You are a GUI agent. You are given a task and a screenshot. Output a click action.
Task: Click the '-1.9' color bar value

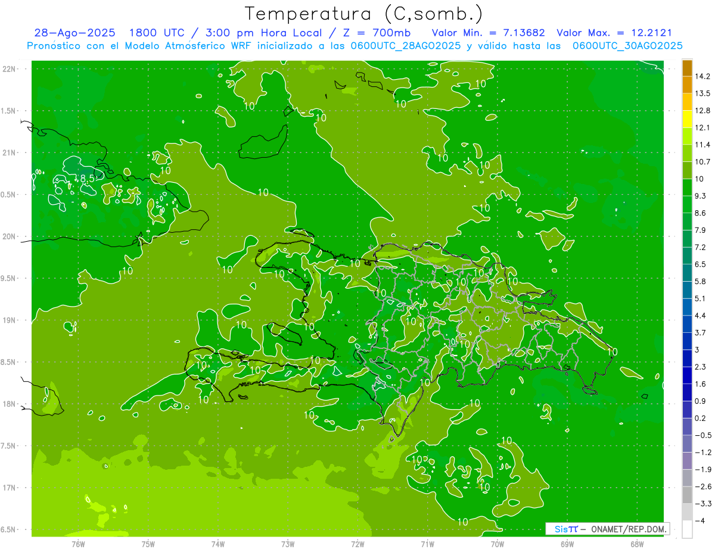point(703,469)
